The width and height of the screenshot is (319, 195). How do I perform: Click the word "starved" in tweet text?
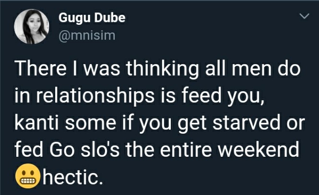point(247,122)
